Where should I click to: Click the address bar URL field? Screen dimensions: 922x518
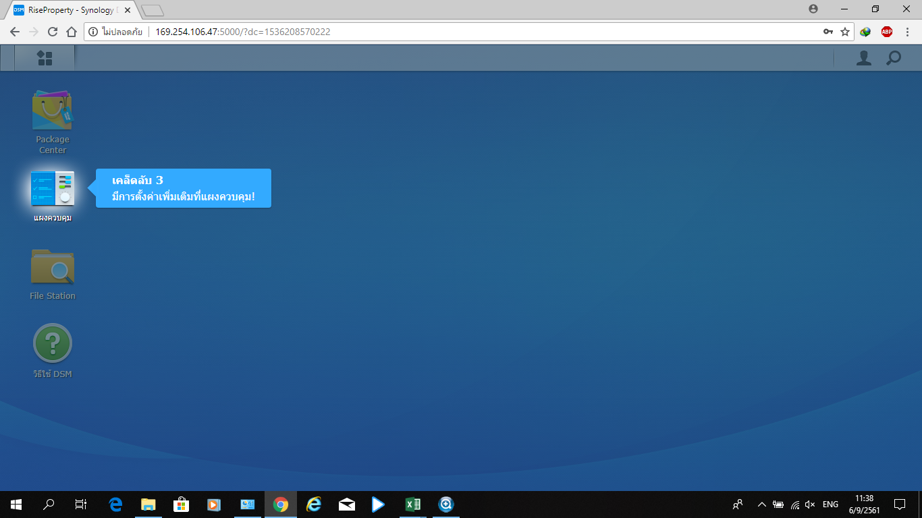click(472, 32)
